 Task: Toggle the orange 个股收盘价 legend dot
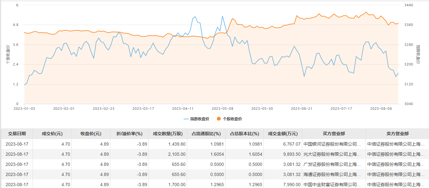[x=219, y=119]
